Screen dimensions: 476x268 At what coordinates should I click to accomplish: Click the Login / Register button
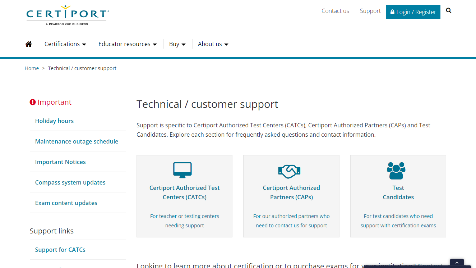[x=413, y=12]
